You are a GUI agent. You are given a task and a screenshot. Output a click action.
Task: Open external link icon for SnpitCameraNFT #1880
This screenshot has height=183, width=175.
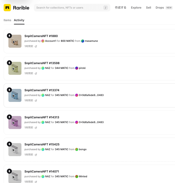coord(36,46)
